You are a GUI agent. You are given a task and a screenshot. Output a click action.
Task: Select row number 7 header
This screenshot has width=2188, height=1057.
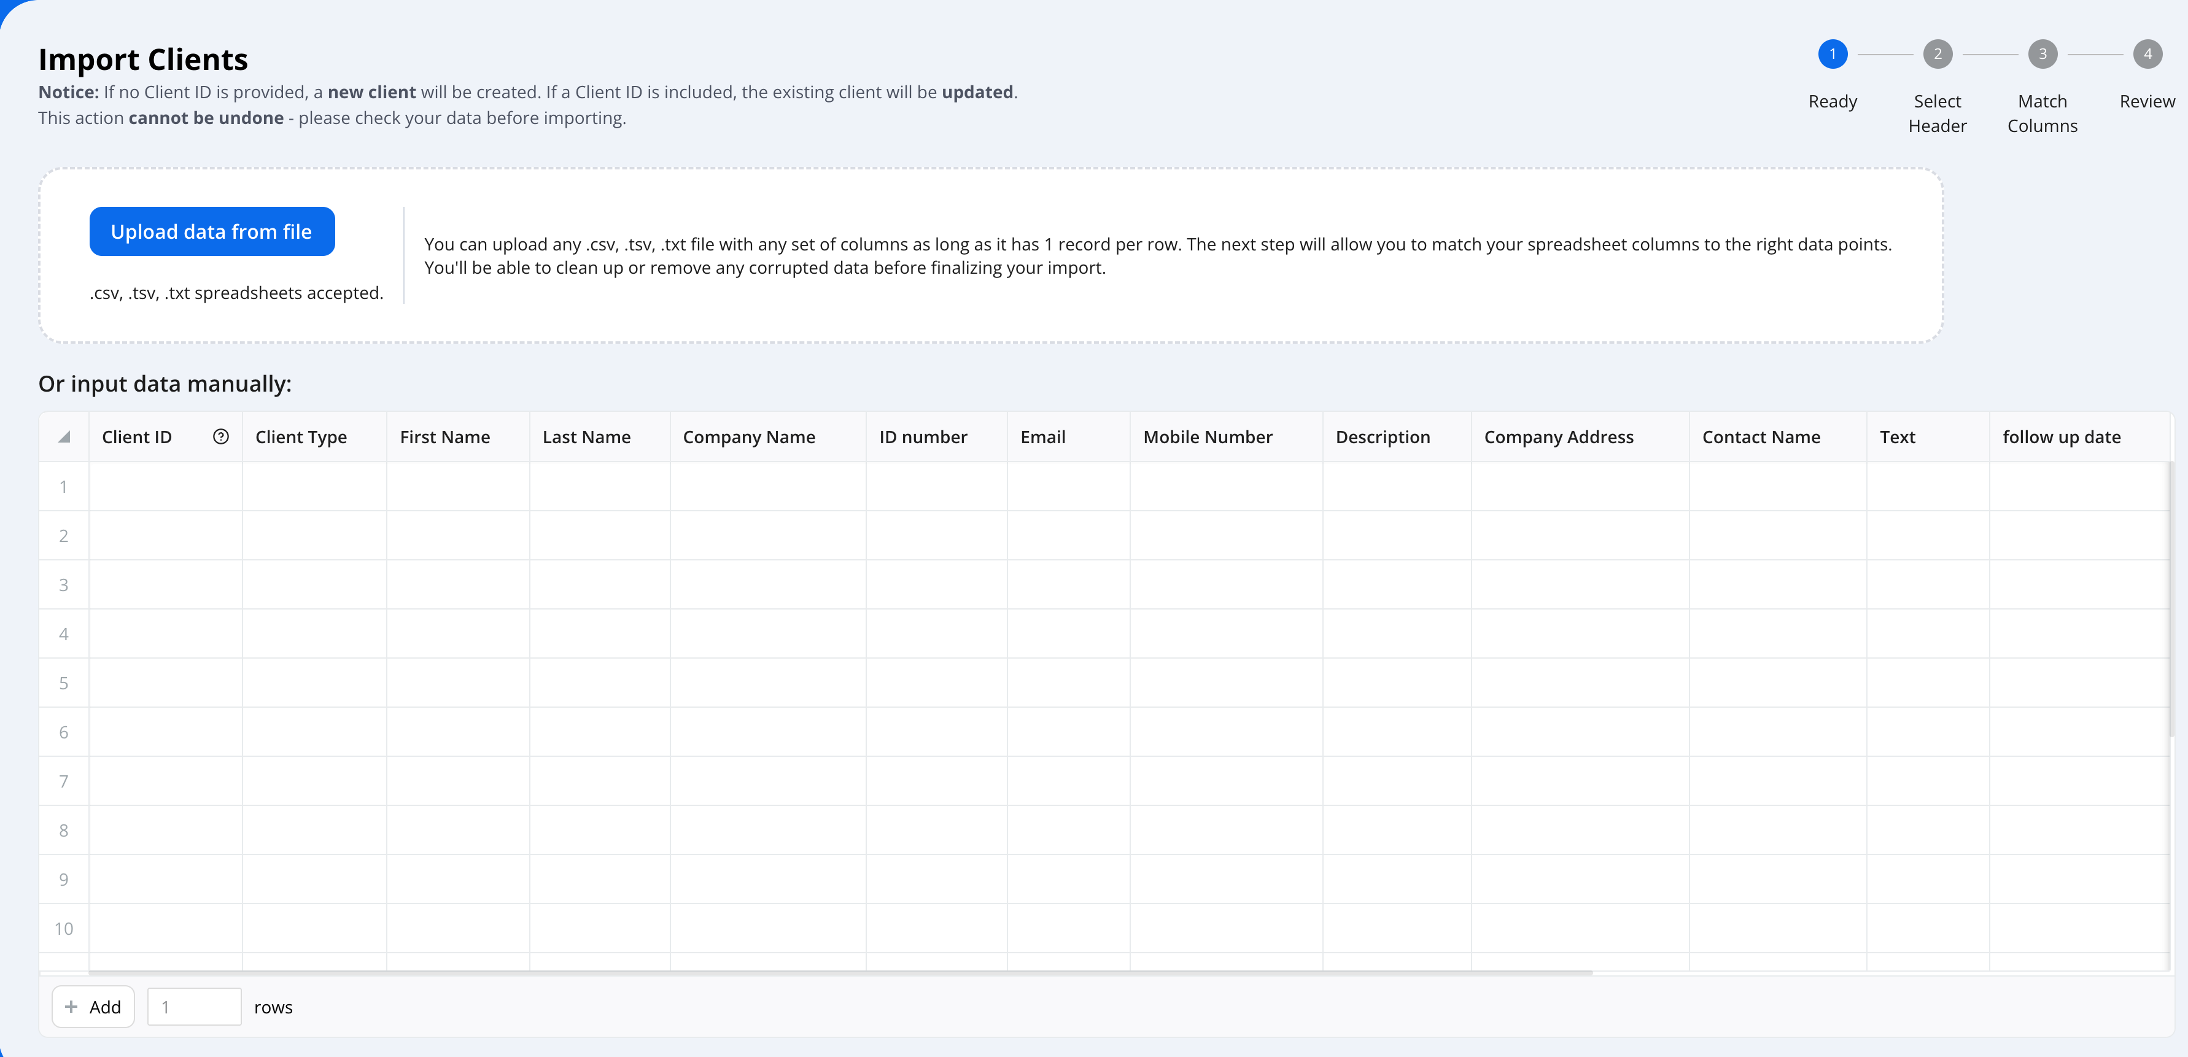tap(64, 781)
